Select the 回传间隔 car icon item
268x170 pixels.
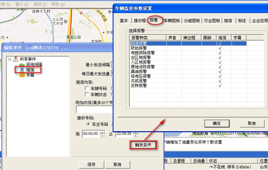pos(22,64)
